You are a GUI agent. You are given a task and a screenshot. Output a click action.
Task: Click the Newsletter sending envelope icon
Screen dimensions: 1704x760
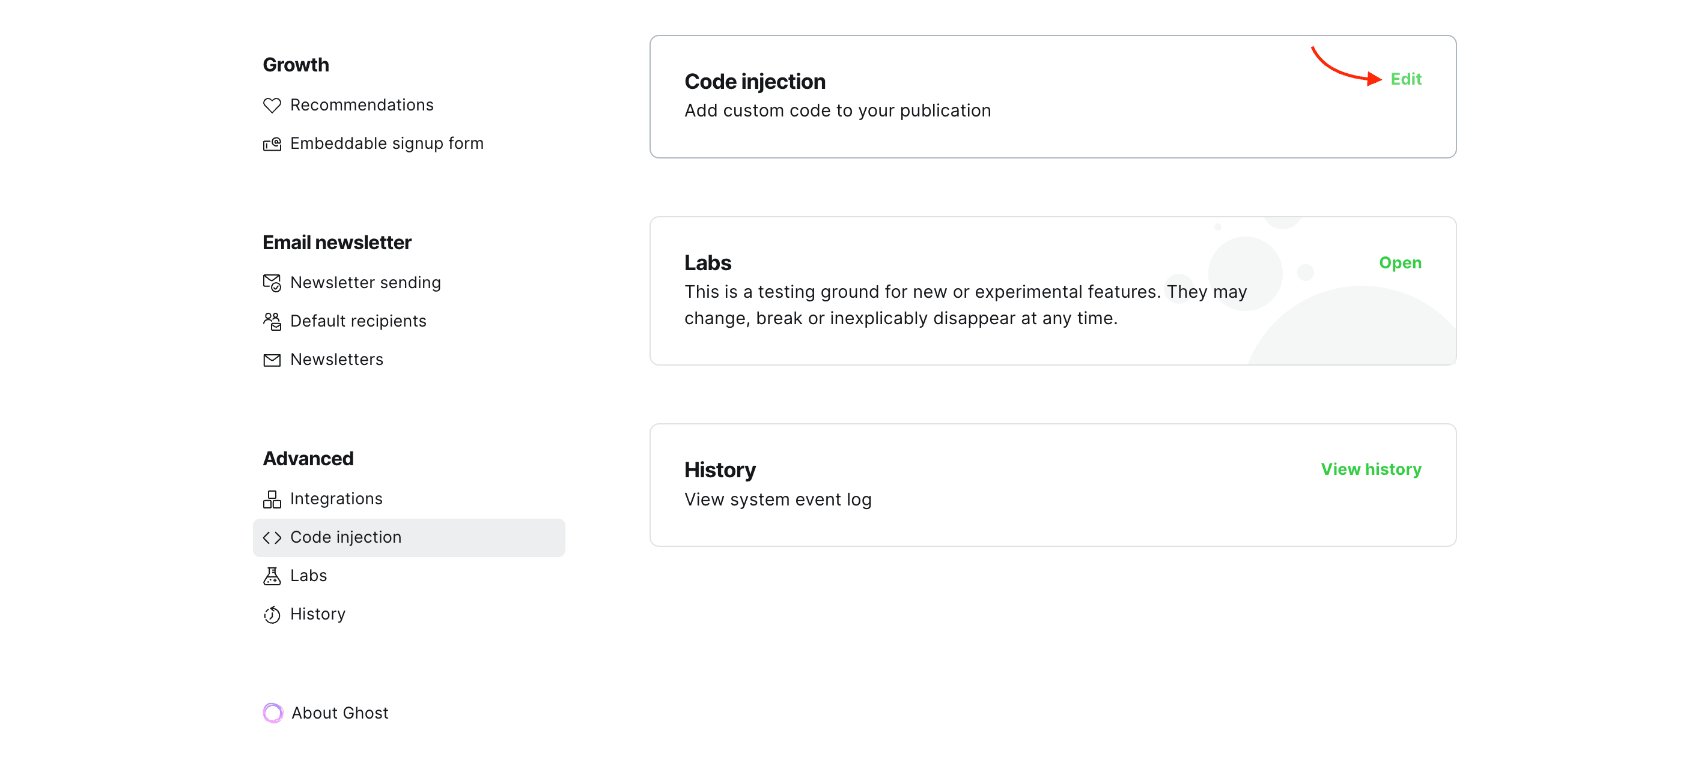(272, 283)
